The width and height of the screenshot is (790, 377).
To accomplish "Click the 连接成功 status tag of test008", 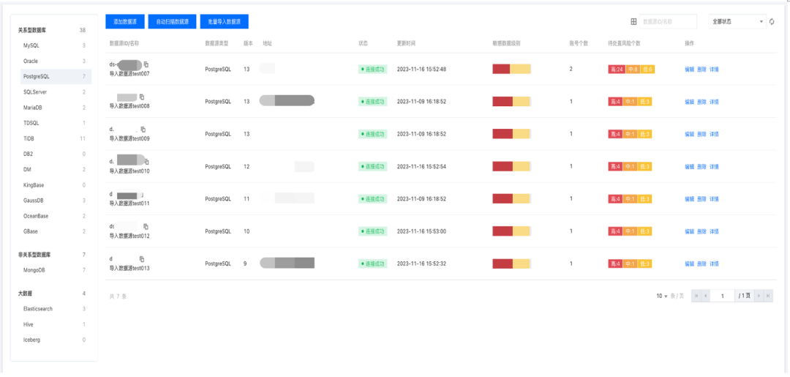I will click(372, 102).
